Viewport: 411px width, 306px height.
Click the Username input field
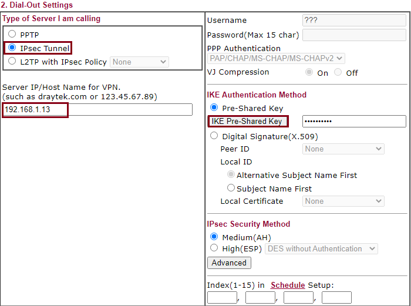point(353,21)
